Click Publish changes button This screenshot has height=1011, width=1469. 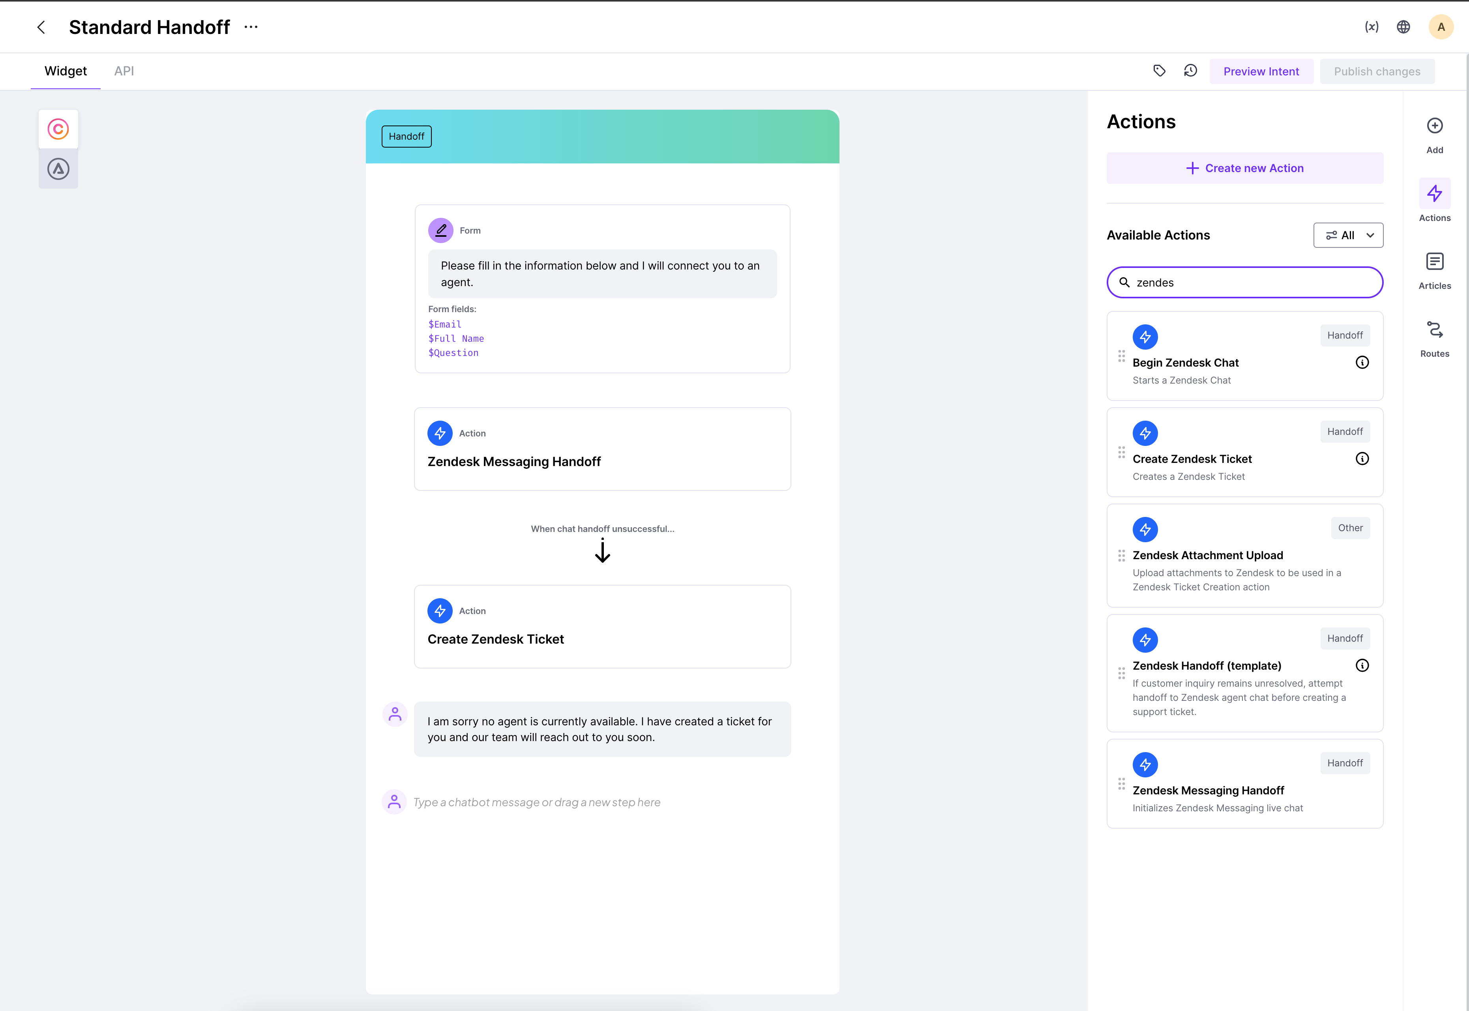1377,71
